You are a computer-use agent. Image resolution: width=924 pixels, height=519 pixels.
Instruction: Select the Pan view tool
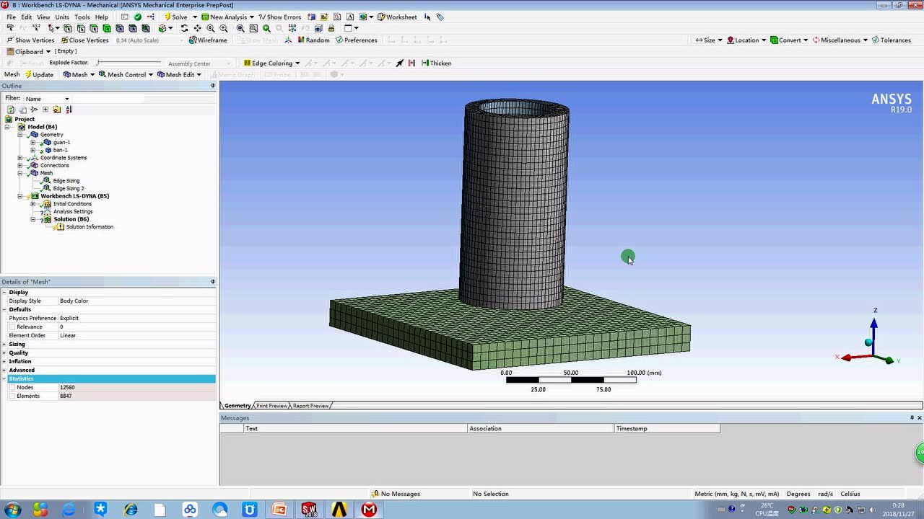pyautogui.click(x=198, y=28)
